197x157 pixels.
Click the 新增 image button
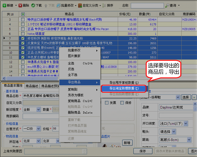click(x=127, y=143)
